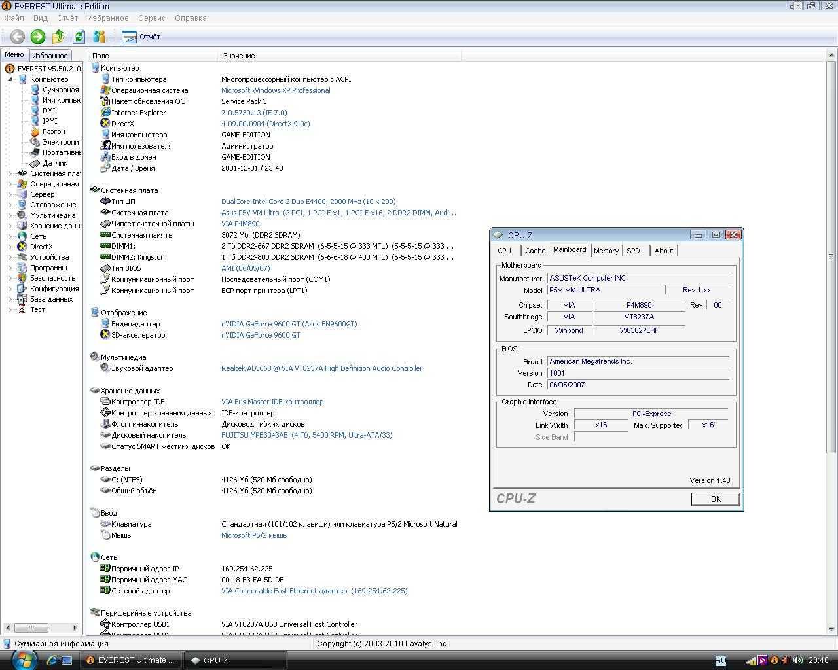Click the Программы icon in the tree

point(22,268)
